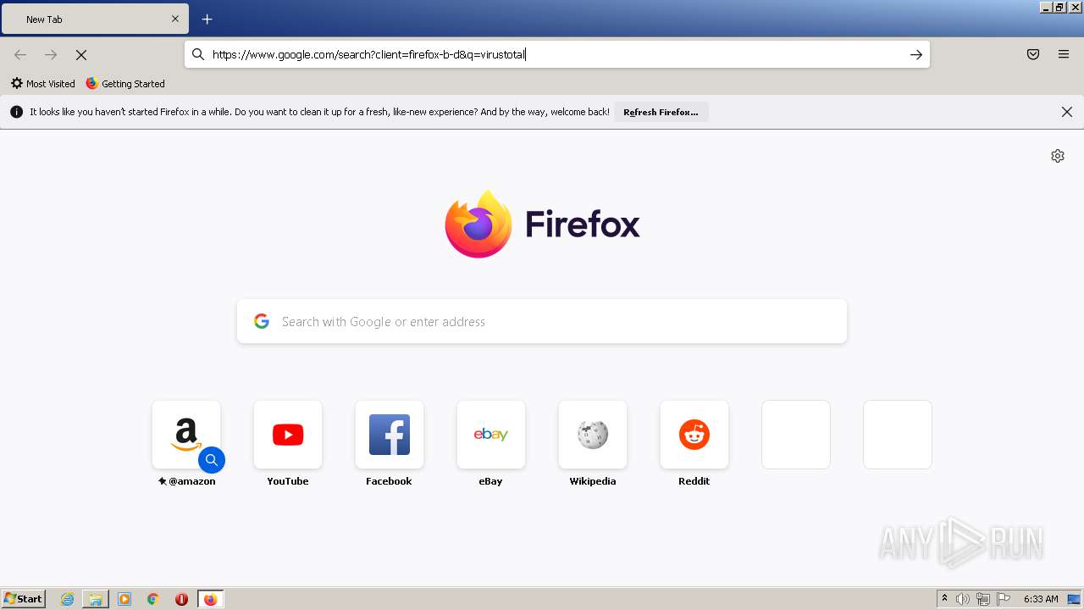Click the last empty shortcut tile
Image resolution: width=1084 pixels, height=610 pixels.
click(x=898, y=435)
